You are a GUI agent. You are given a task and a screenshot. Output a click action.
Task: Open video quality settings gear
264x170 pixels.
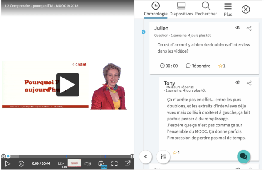[101, 163]
